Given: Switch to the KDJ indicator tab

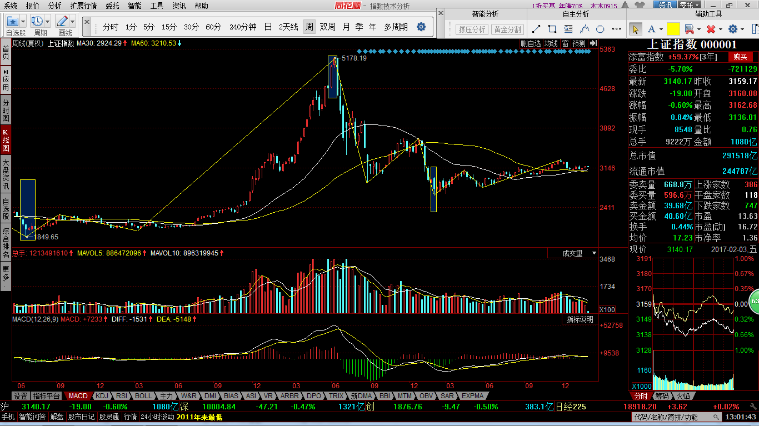Looking at the screenshot, I should pos(101,396).
